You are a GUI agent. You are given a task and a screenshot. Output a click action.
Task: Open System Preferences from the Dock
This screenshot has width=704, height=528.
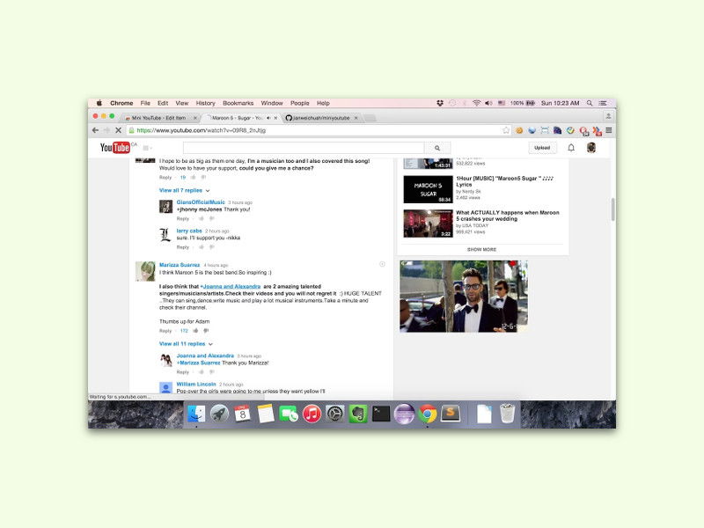coord(334,414)
